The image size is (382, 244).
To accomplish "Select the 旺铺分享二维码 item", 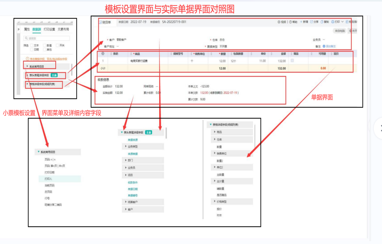I will coord(53,205).
